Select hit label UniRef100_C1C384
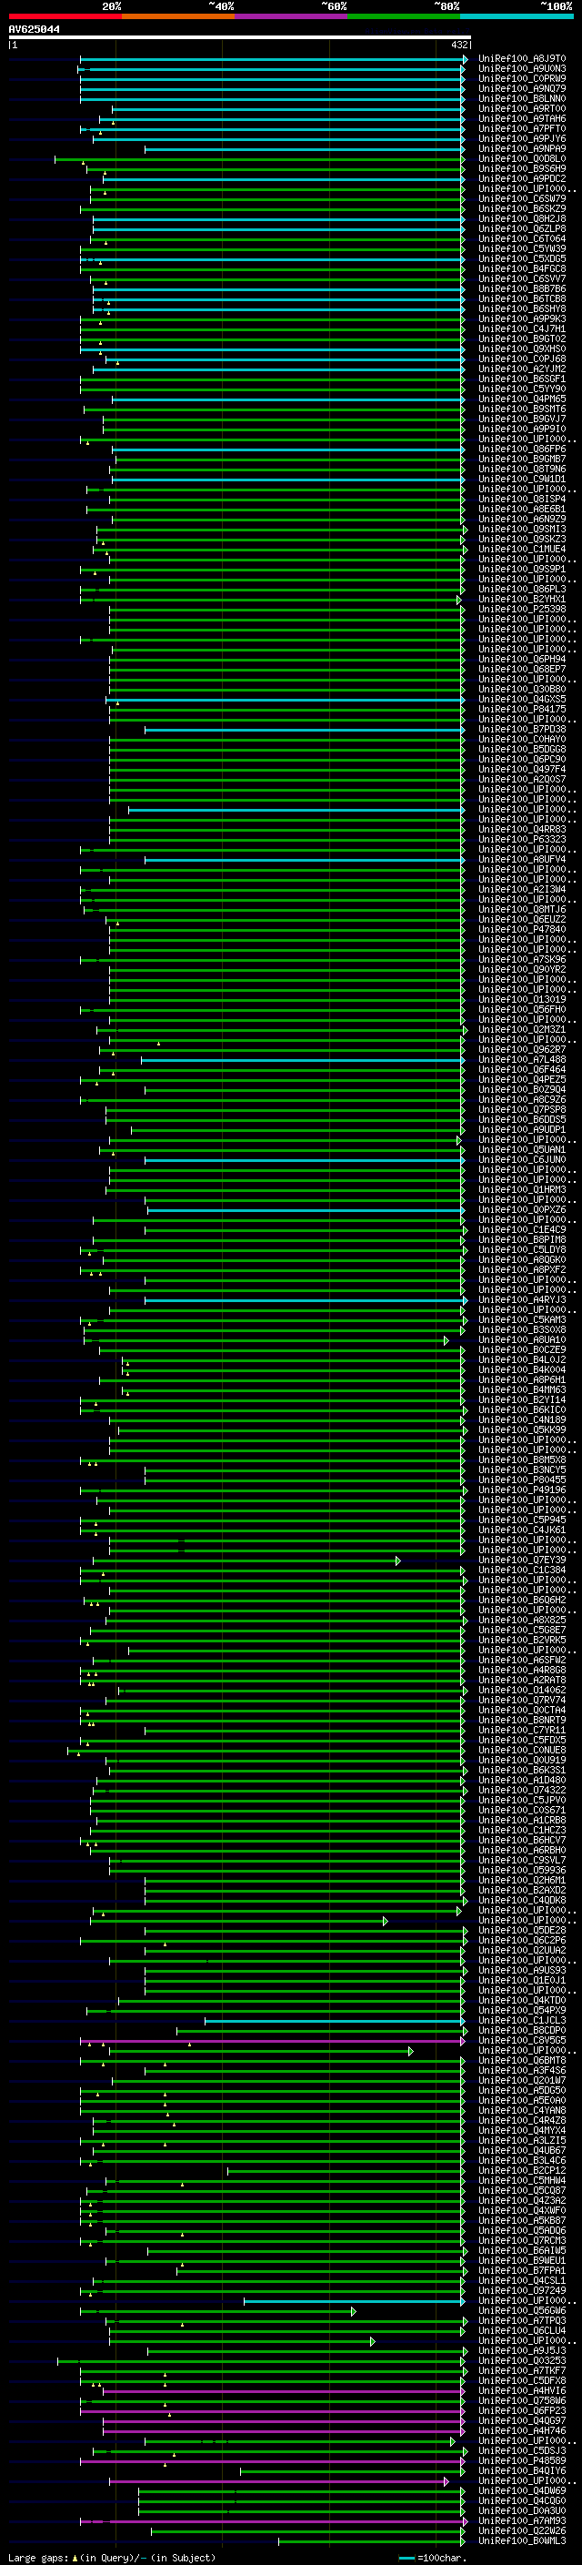582x2565 pixels. click(522, 1570)
